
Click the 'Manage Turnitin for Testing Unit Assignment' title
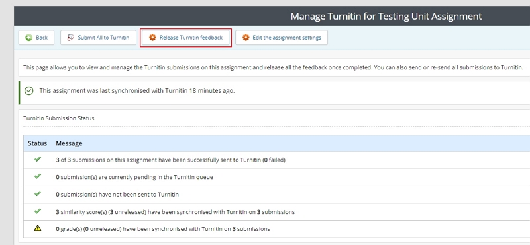tap(386, 16)
